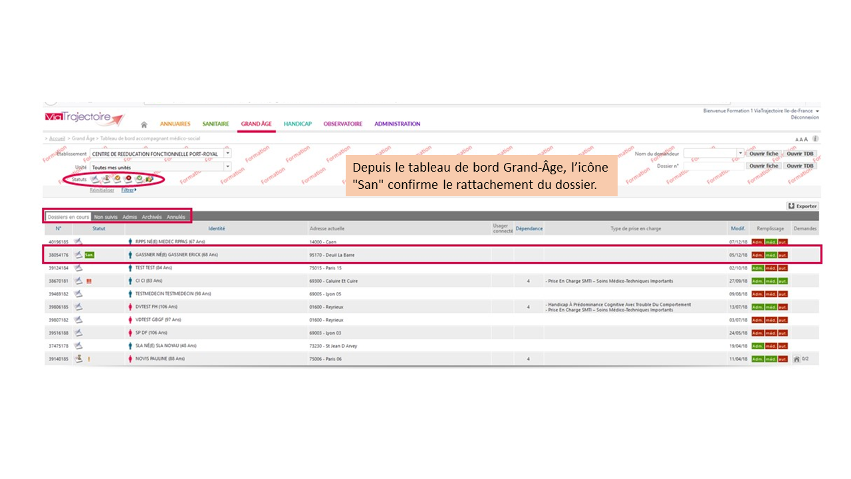851x479 pixels.
Task: Open the Etablissement dropdown
Action: pyautogui.click(x=227, y=154)
